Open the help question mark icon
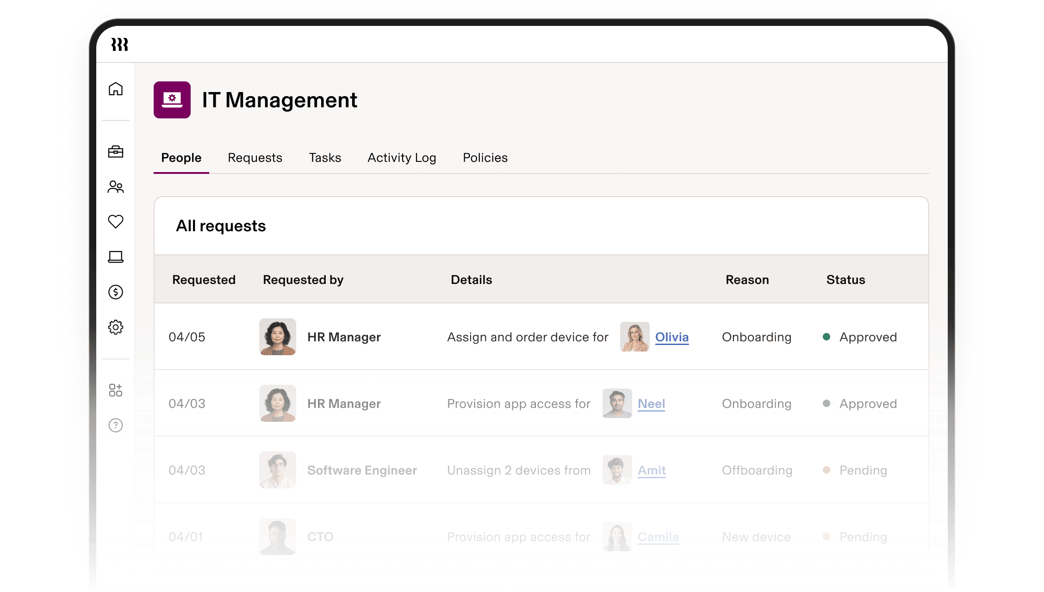The image size is (1044, 592). [115, 425]
